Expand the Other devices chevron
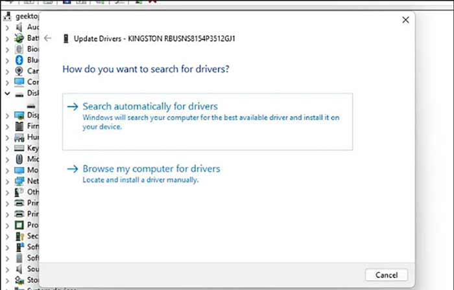 (x=7, y=193)
